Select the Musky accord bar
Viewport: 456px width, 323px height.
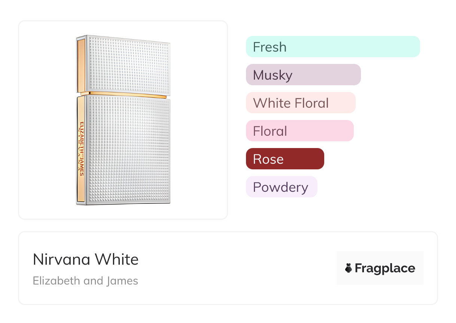(x=303, y=75)
